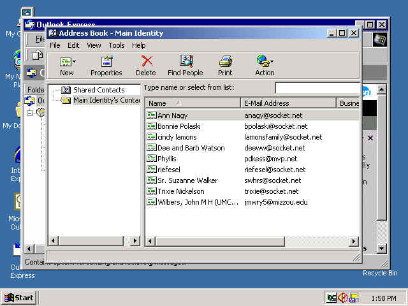
Task: Select the Bonnie Polaski contact
Action: tap(179, 126)
